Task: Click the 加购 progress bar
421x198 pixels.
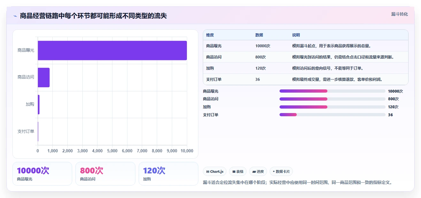Action: tap(333, 107)
